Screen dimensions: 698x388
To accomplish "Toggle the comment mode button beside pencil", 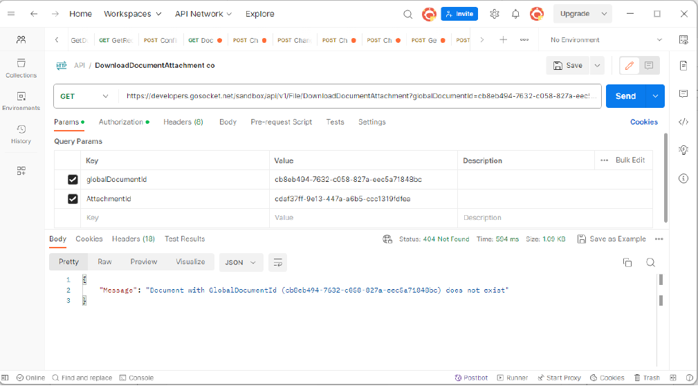I will 649,66.
